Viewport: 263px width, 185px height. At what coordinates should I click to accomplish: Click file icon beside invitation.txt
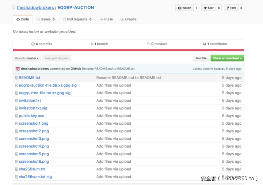[16, 101]
